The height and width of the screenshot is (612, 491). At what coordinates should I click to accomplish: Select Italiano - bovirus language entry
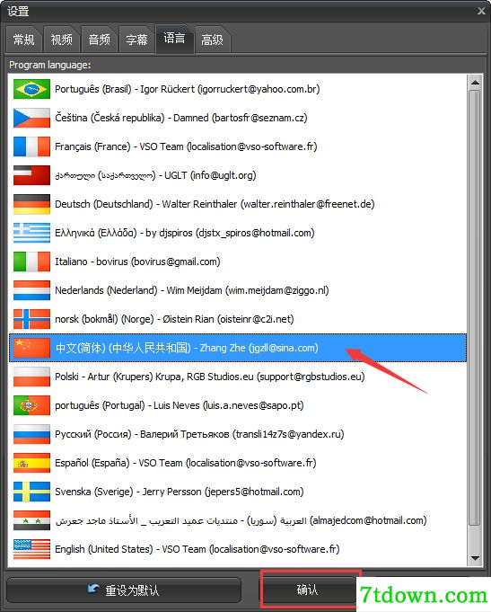tap(238, 262)
